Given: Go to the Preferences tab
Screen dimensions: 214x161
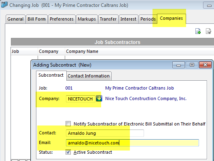Looking at the screenshot, I should (61, 19).
